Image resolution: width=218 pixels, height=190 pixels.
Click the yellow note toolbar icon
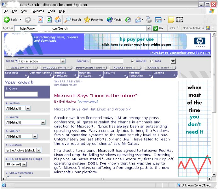[171, 20]
